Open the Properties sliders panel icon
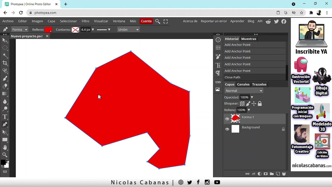Image resolution: width=332 pixels, height=187 pixels. 218,48
